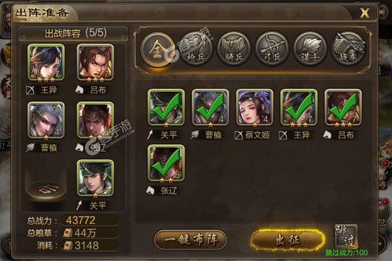
Task: Filter heroes by 枪兵 spearmen
Action: point(196,49)
